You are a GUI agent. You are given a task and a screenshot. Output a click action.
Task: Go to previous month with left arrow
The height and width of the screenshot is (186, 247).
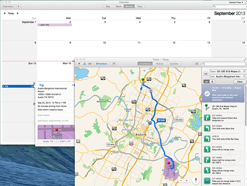point(4,13)
